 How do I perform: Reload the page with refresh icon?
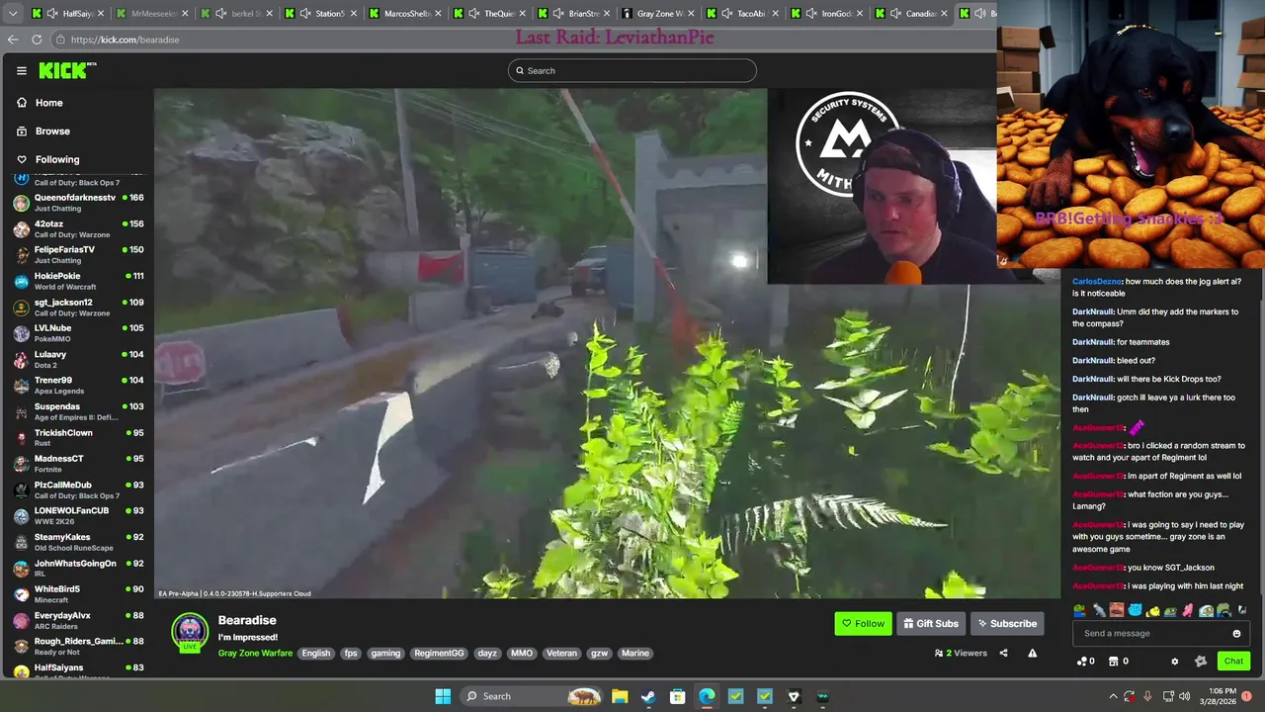(37, 40)
